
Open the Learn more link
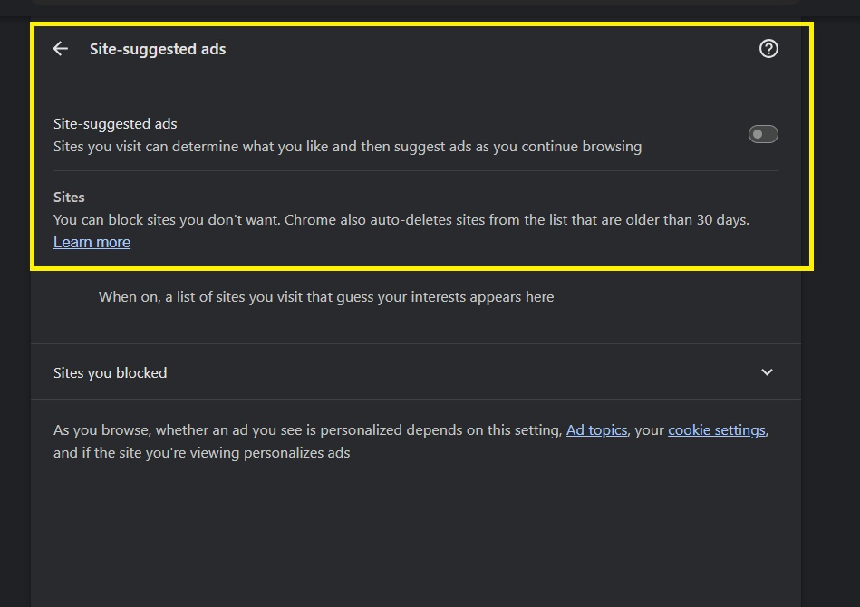pyautogui.click(x=92, y=242)
